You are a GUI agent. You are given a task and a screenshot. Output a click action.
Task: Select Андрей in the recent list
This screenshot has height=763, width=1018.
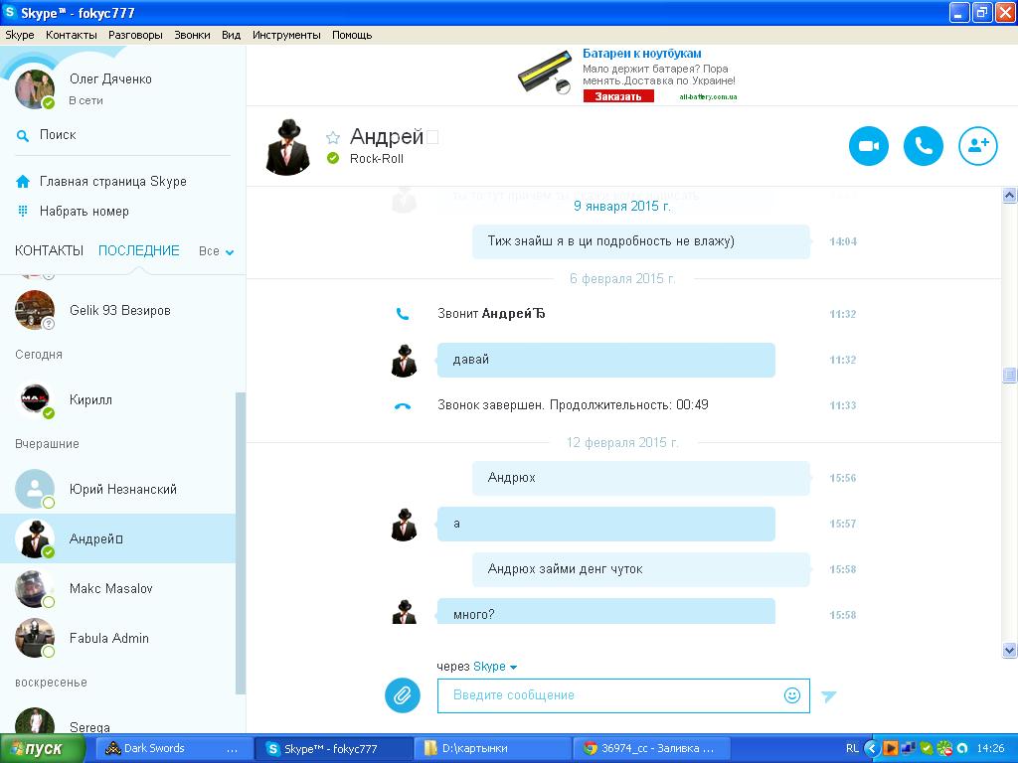(x=118, y=538)
